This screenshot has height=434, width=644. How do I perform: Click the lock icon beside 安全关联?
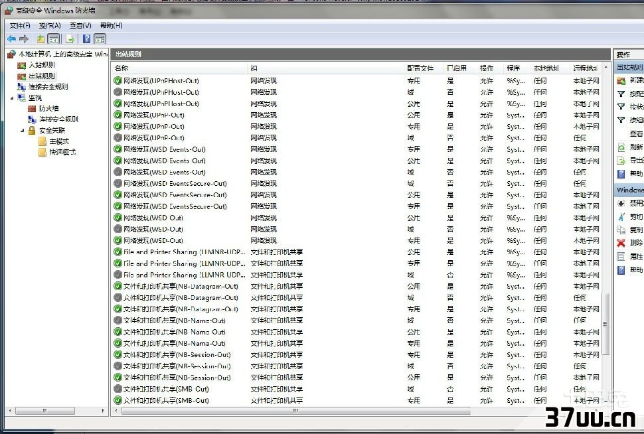pos(32,131)
